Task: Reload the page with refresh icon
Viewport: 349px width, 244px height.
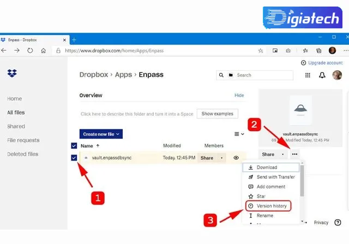Action: pos(30,51)
